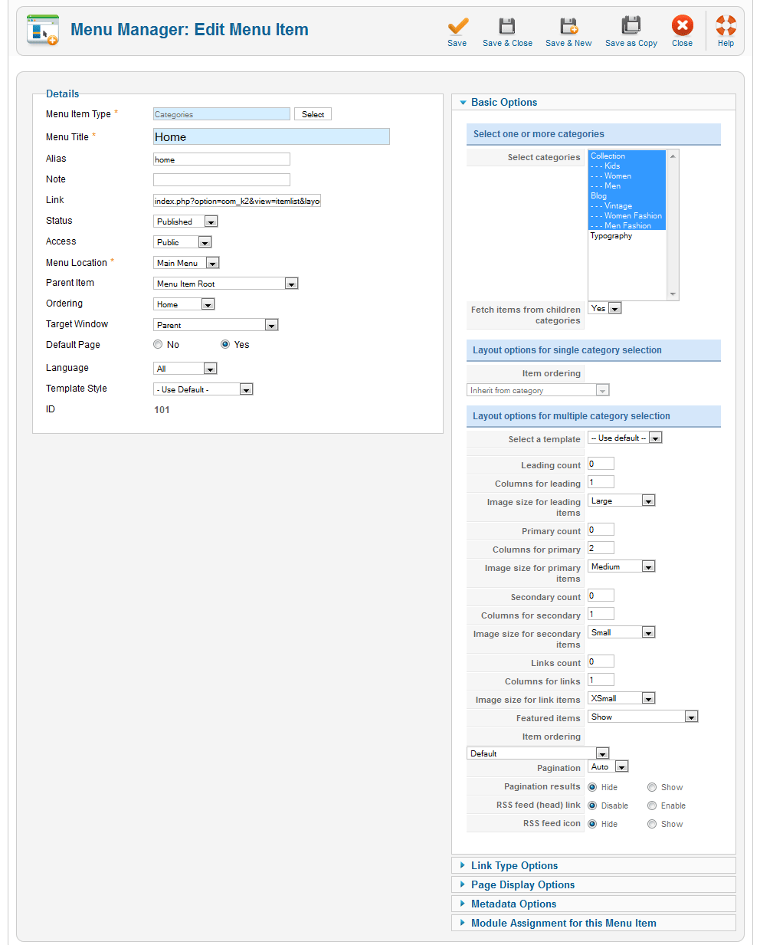The width and height of the screenshot is (760, 945).
Task: Expand Page Display Options panel
Action: (594, 884)
